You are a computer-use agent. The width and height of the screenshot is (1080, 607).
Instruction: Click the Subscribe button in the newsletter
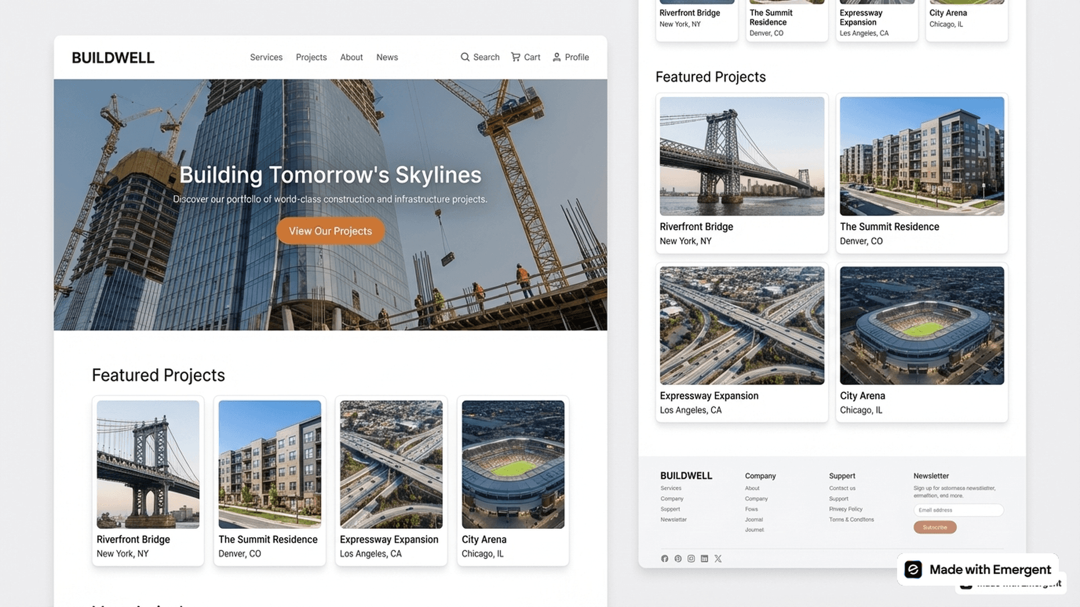pyautogui.click(x=934, y=527)
